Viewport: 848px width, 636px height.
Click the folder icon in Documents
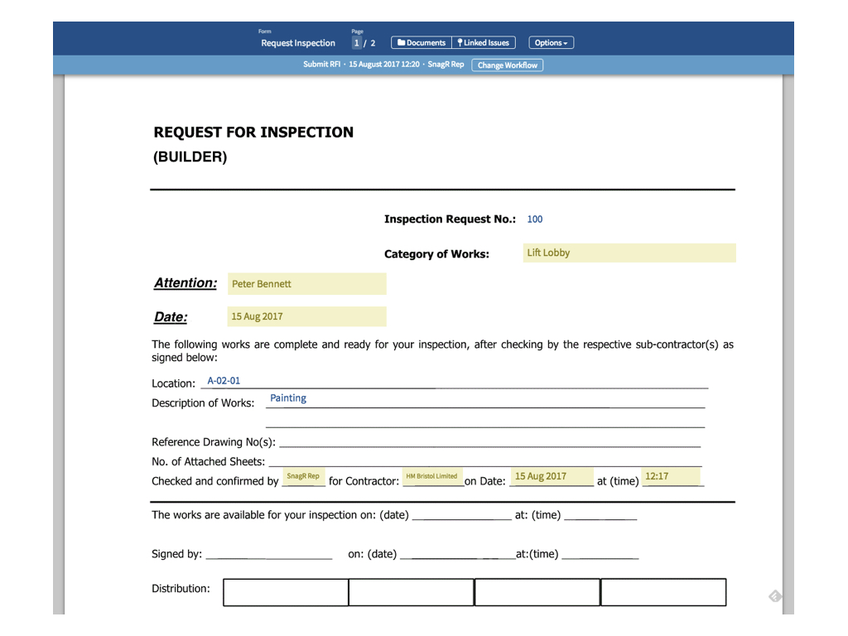402,43
